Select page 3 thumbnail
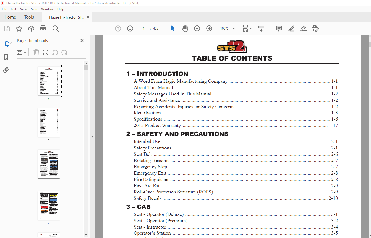 point(49,164)
